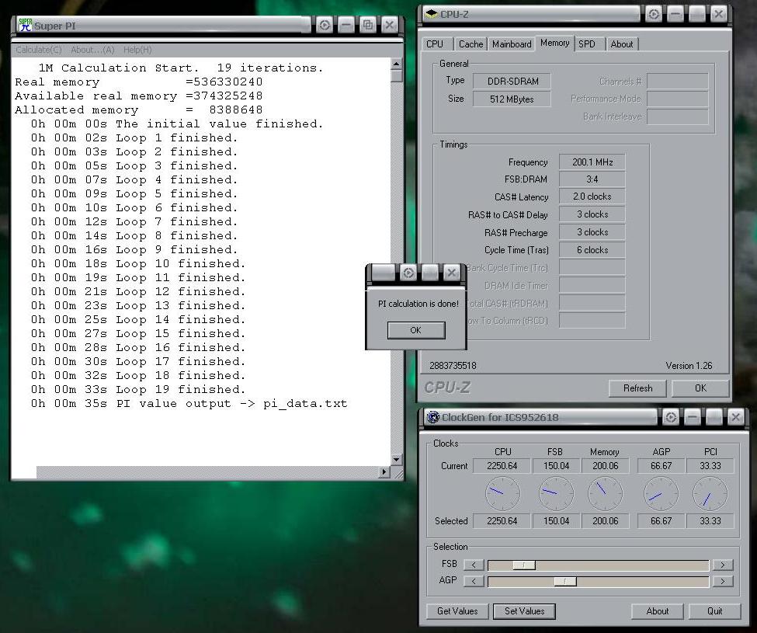Click the CPU clock dial in ClockGen

(502, 493)
